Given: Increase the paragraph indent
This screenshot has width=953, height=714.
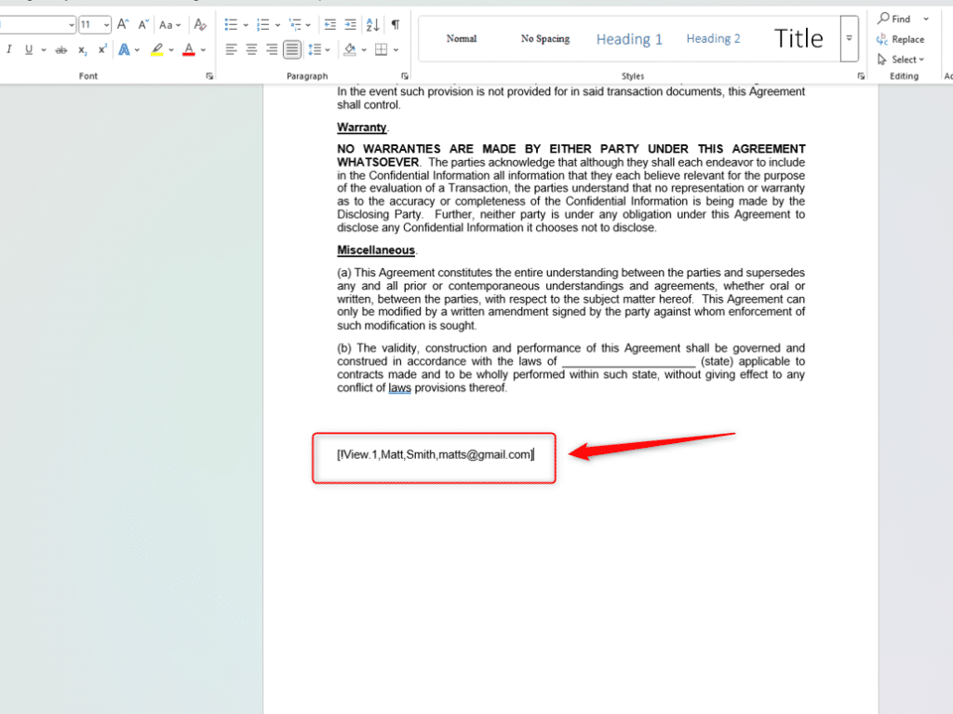Looking at the screenshot, I should coord(351,25).
